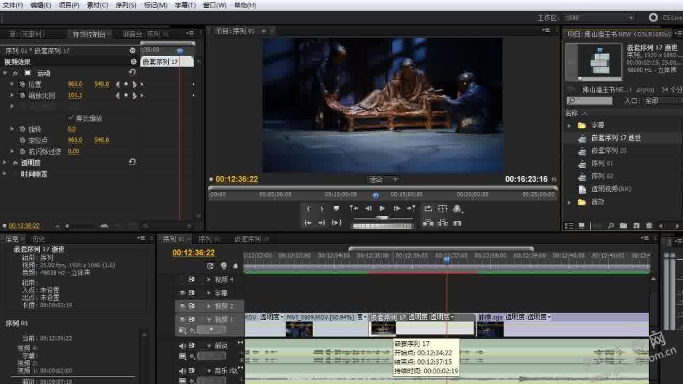Viewport: 683px width, 384px height.
Task: Click the 缩放比例 value 101.1
Action: coord(75,96)
